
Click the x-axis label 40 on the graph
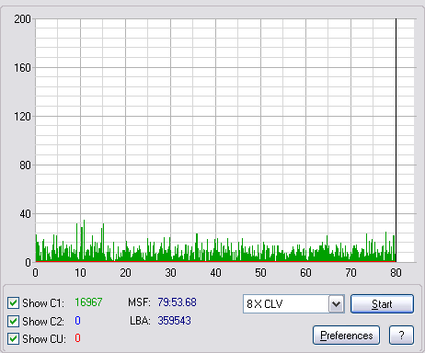click(x=215, y=273)
